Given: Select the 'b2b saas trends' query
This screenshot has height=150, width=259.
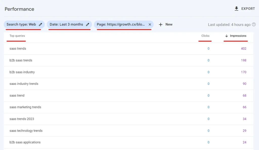Looking at the screenshot, I should pyautogui.click(x=21, y=60).
